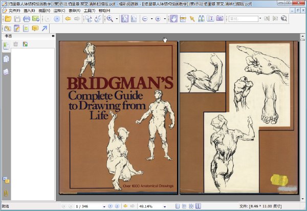This screenshot has width=307, height=211.
Task: Find next match icon in search toolbar
Action: click(275, 19)
